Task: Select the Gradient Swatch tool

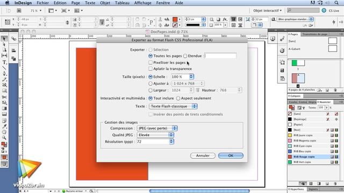Action: pyautogui.click(x=4, y=108)
